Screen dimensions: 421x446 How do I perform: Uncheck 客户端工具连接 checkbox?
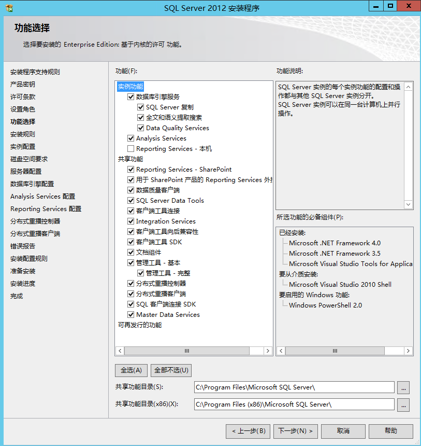pyautogui.click(x=130, y=211)
